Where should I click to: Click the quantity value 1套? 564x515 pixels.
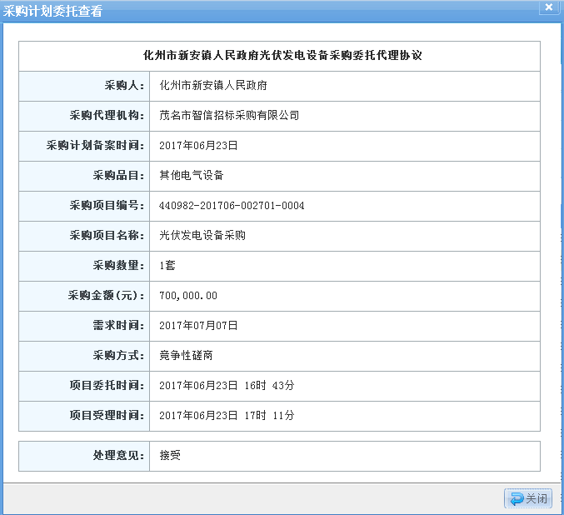[x=167, y=266]
